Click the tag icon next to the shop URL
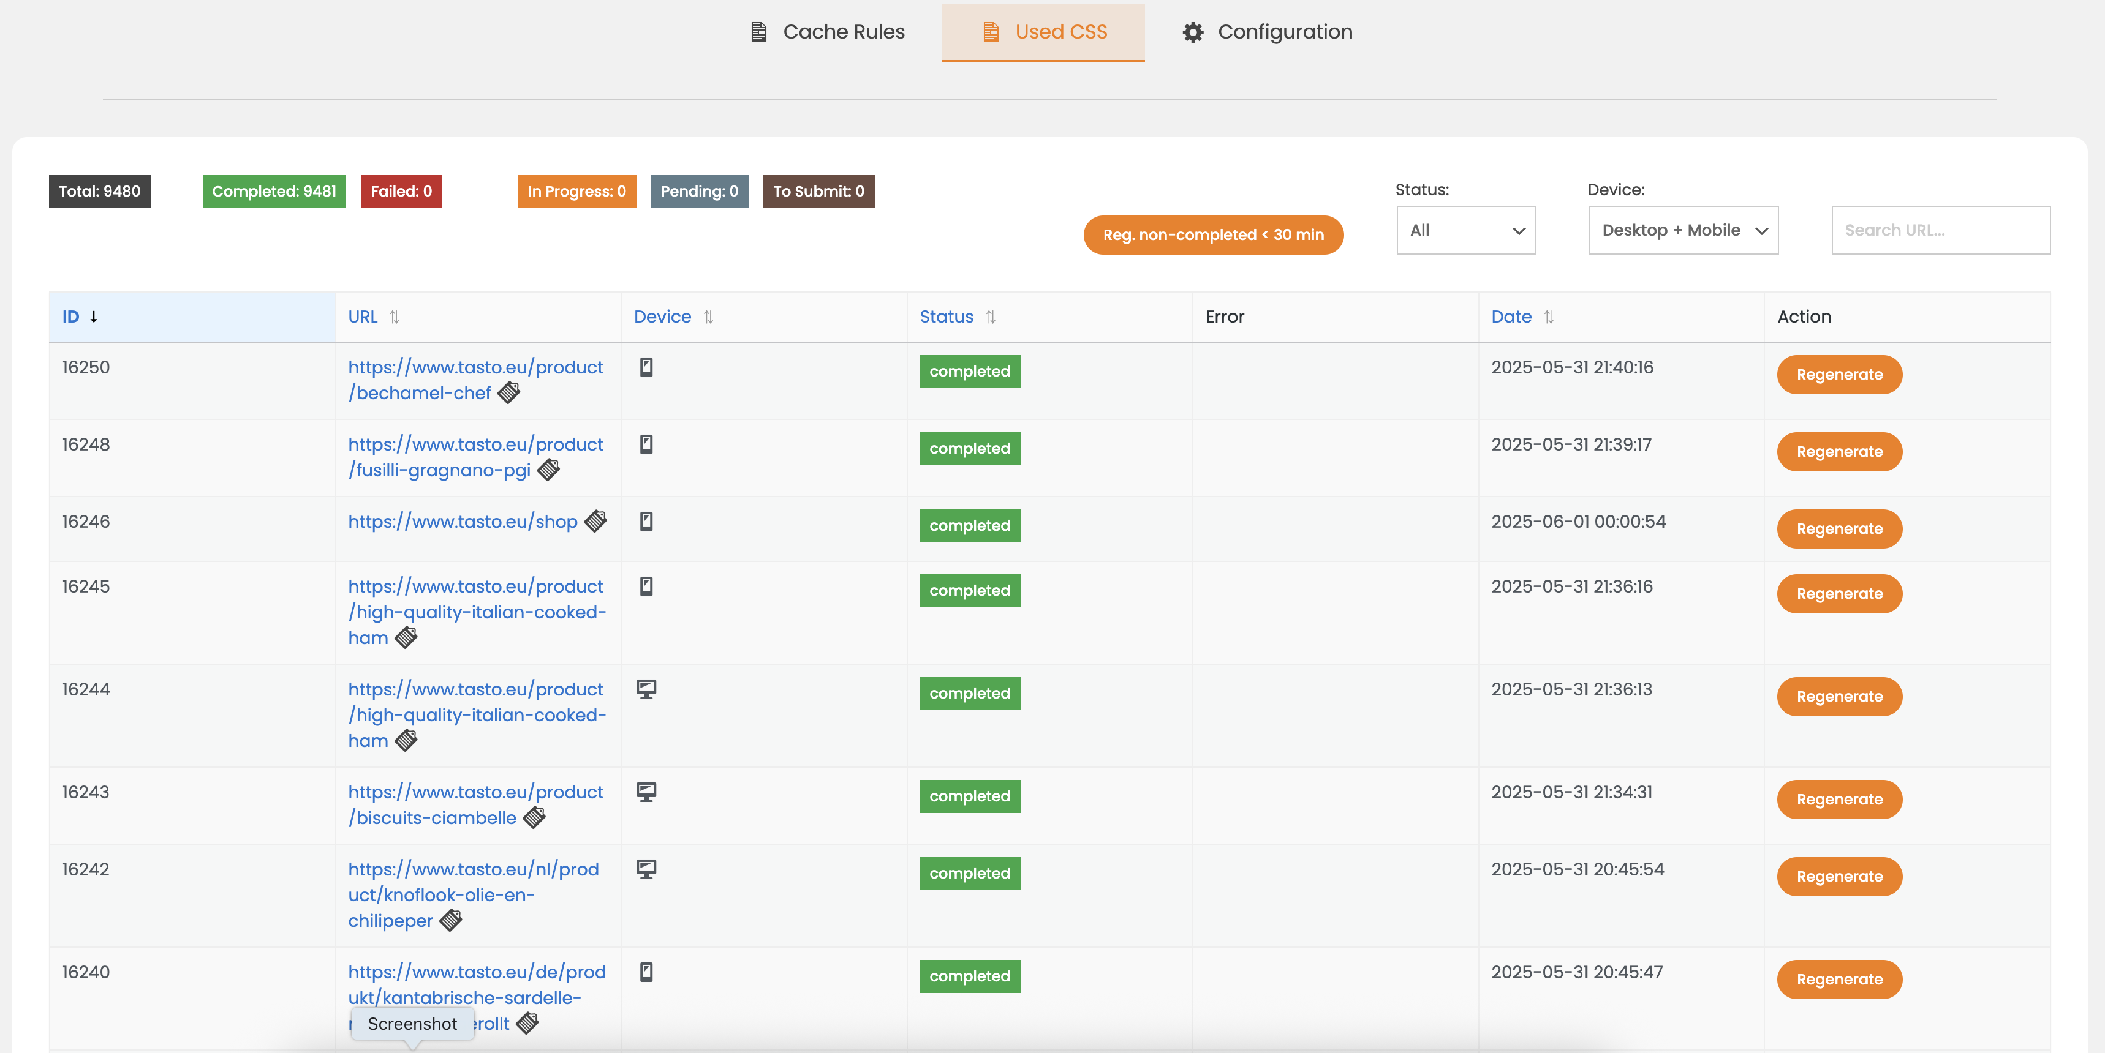Viewport: 2105px width, 1053px height. [595, 521]
